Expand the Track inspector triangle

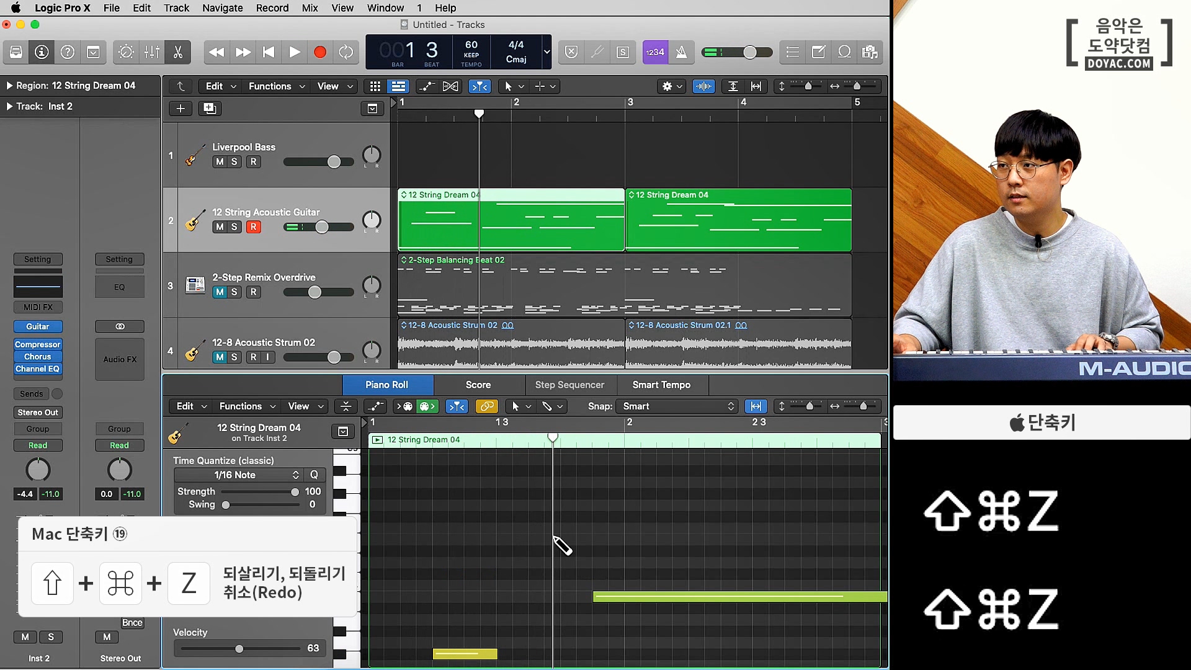point(9,106)
